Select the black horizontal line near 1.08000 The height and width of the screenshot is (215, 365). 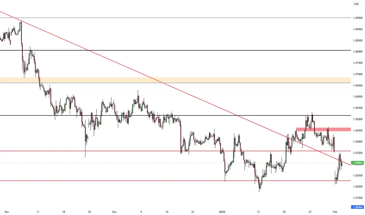[x=175, y=50]
